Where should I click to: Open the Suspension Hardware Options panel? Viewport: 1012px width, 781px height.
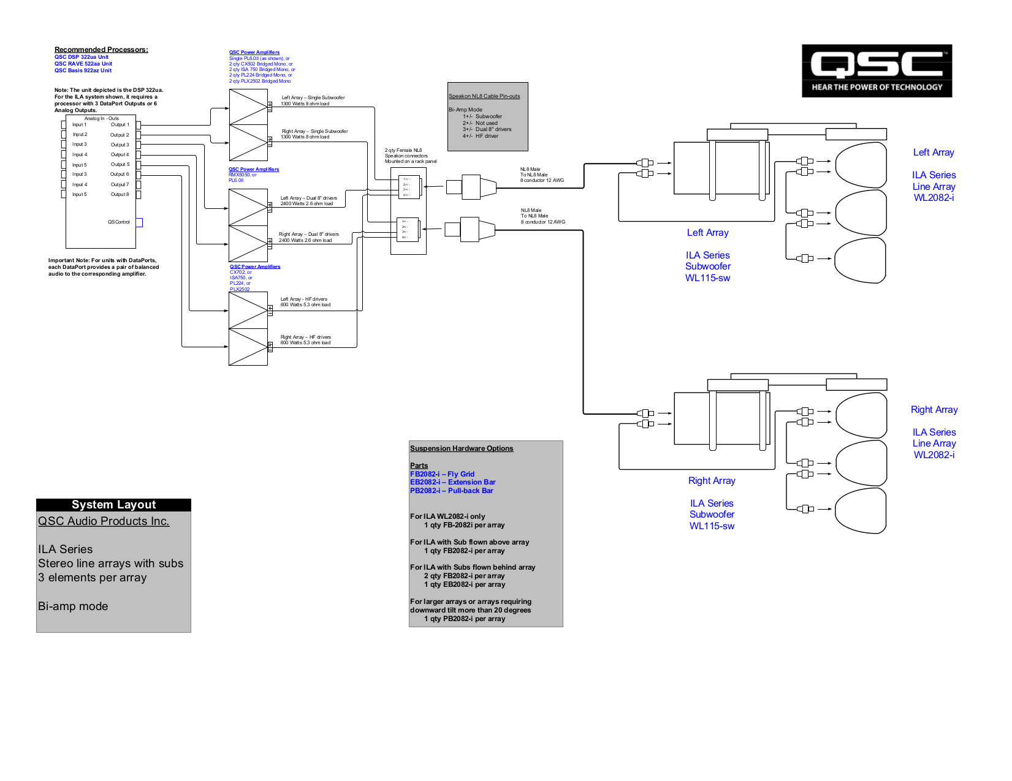[462, 448]
